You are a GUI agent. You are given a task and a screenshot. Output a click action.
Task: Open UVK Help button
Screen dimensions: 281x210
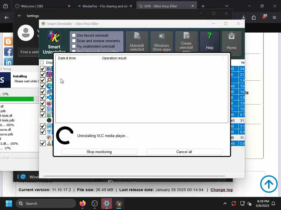tap(210, 42)
